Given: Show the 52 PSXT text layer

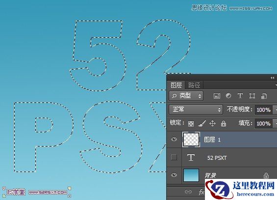Looking at the screenshot, I should (x=174, y=157).
